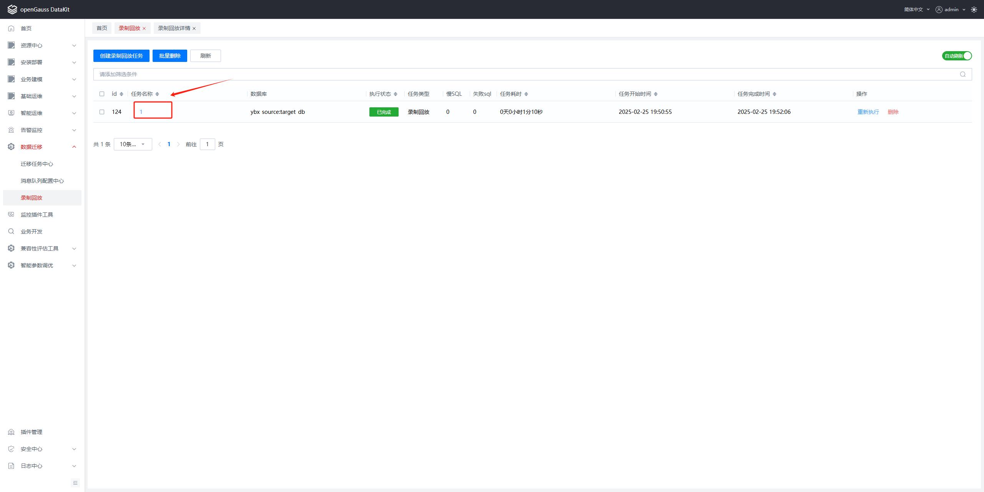Click the theme toggle sun icon
The width and height of the screenshot is (984, 492).
(x=974, y=10)
